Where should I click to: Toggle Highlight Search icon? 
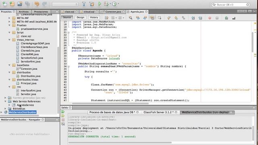click(x=152, y=18)
